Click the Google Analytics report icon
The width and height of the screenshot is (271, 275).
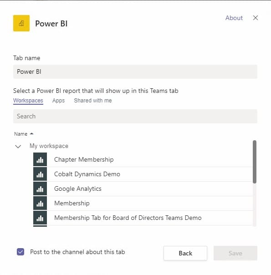tap(40, 188)
